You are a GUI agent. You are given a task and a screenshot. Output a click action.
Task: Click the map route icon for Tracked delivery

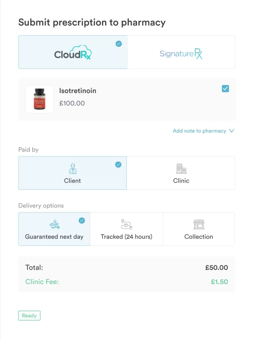point(126,224)
